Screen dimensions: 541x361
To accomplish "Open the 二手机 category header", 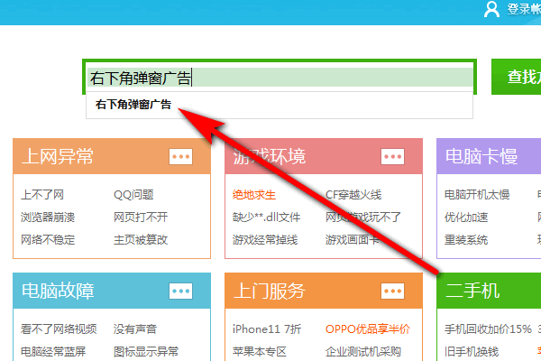I will (x=489, y=291).
